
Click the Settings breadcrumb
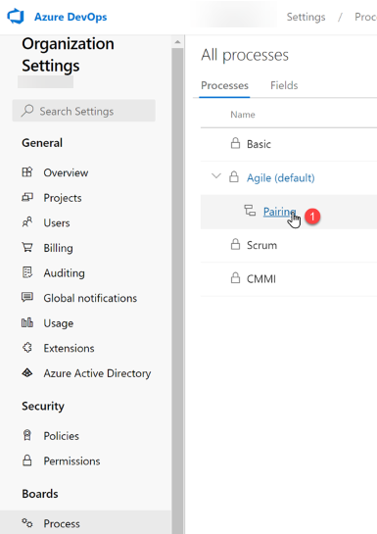click(306, 17)
